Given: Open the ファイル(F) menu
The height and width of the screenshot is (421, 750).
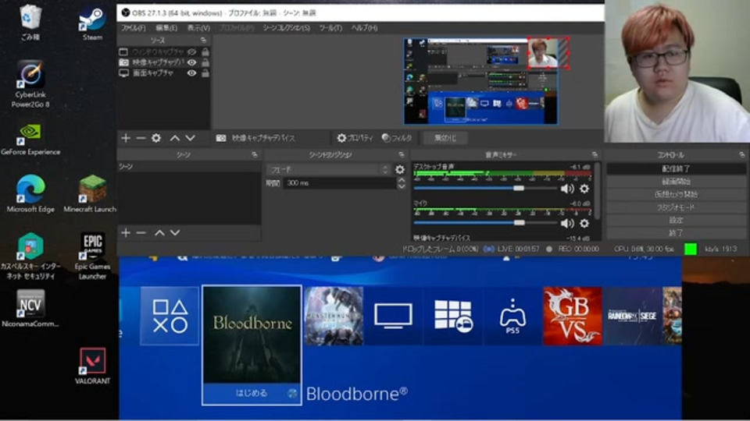Looking at the screenshot, I should (133, 28).
